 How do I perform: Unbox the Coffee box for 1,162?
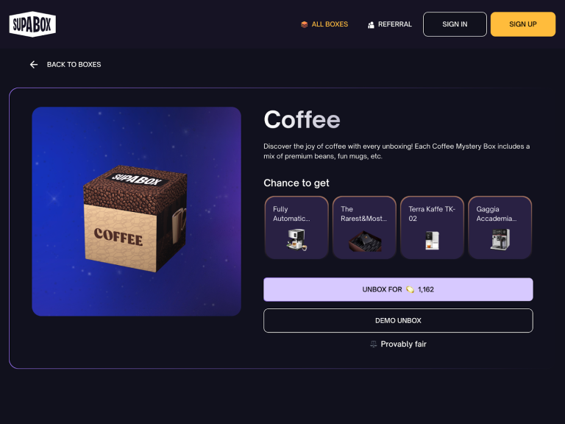point(398,289)
